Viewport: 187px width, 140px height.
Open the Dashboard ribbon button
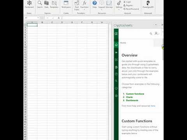tap(29, 4)
